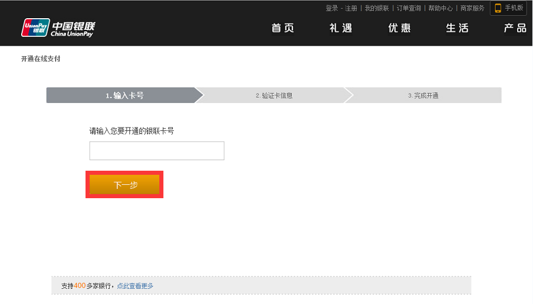Image resolution: width=533 pixels, height=304 pixels.
Task: Click the China UnionPay logo
Action: [58, 28]
